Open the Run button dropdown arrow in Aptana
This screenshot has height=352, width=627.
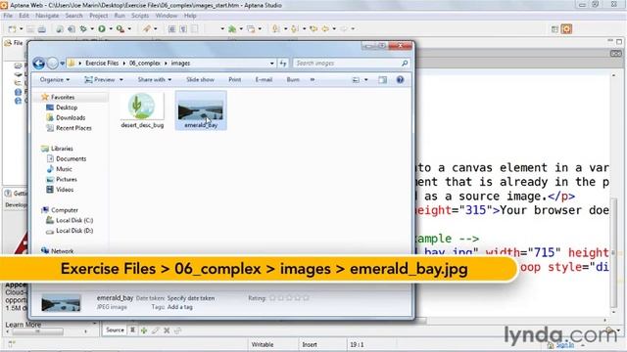pyautogui.click(x=111, y=28)
